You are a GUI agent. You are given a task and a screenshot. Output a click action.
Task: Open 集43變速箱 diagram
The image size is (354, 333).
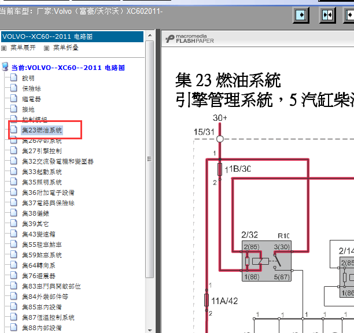pos(39,234)
